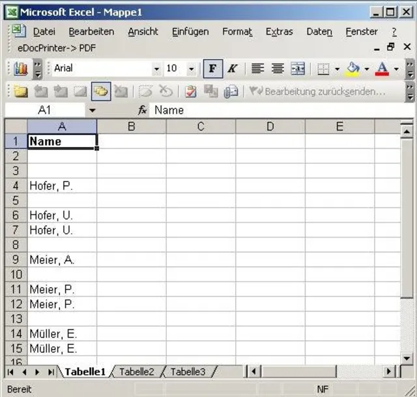Click the ink annotation icon
This screenshot has width=417, height=397.
pos(146,91)
